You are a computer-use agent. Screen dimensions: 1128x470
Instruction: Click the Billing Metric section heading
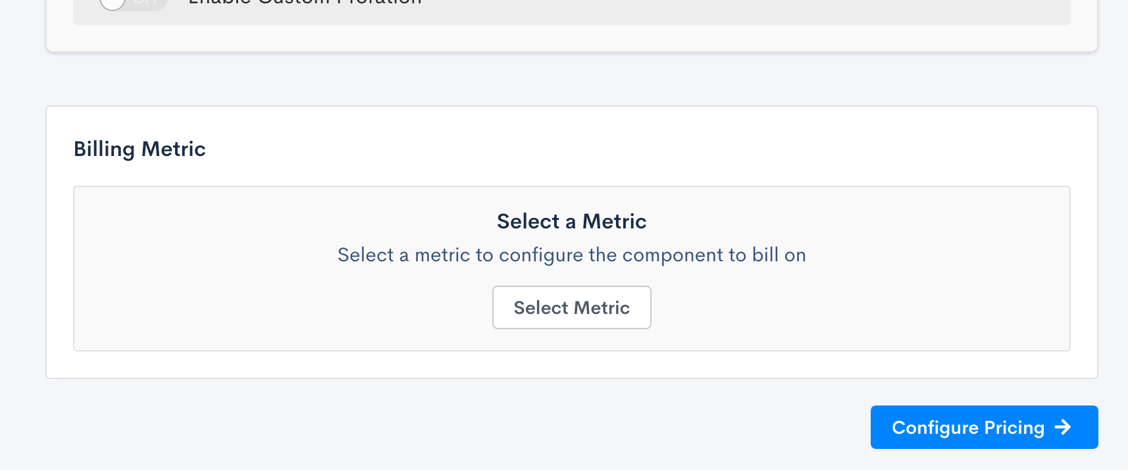coord(140,149)
